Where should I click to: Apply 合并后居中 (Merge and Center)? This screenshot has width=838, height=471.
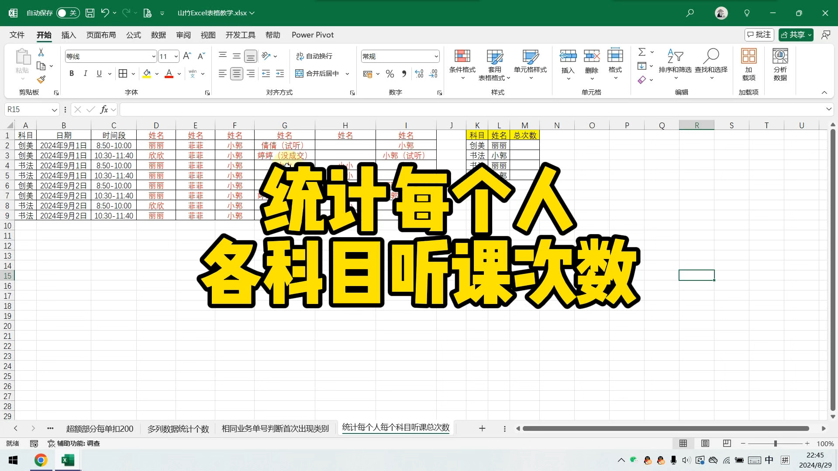[316, 73]
